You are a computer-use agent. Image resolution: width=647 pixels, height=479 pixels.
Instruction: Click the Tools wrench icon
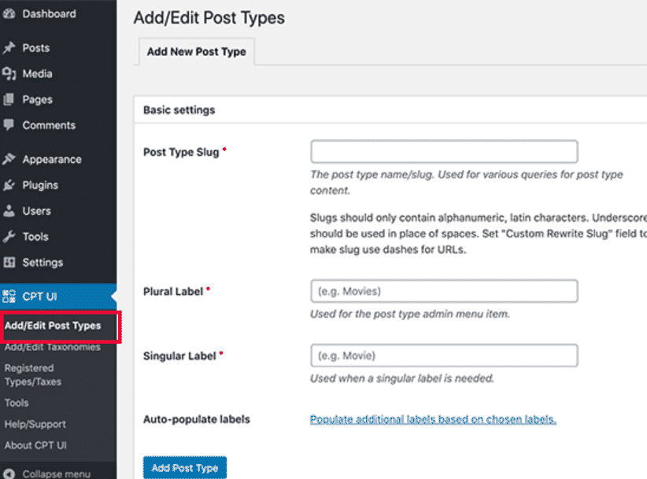[x=10, y=237]
